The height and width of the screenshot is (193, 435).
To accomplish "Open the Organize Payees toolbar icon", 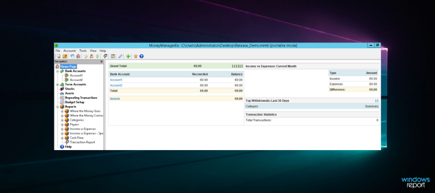I will point(91,56).
